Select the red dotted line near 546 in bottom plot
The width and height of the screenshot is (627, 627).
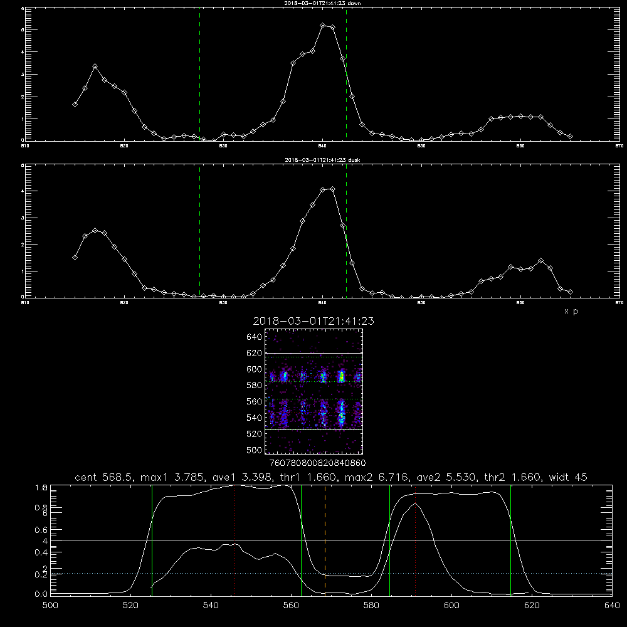(234, 540)
